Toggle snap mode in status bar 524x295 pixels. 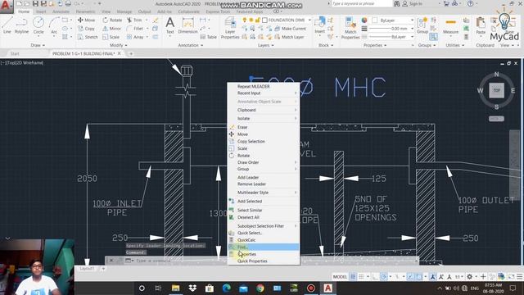(361, 277)
